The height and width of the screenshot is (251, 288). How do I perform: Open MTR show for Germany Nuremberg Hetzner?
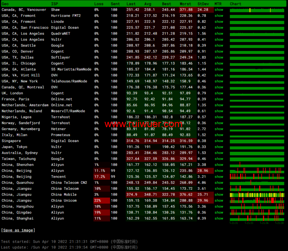(219, 129)
